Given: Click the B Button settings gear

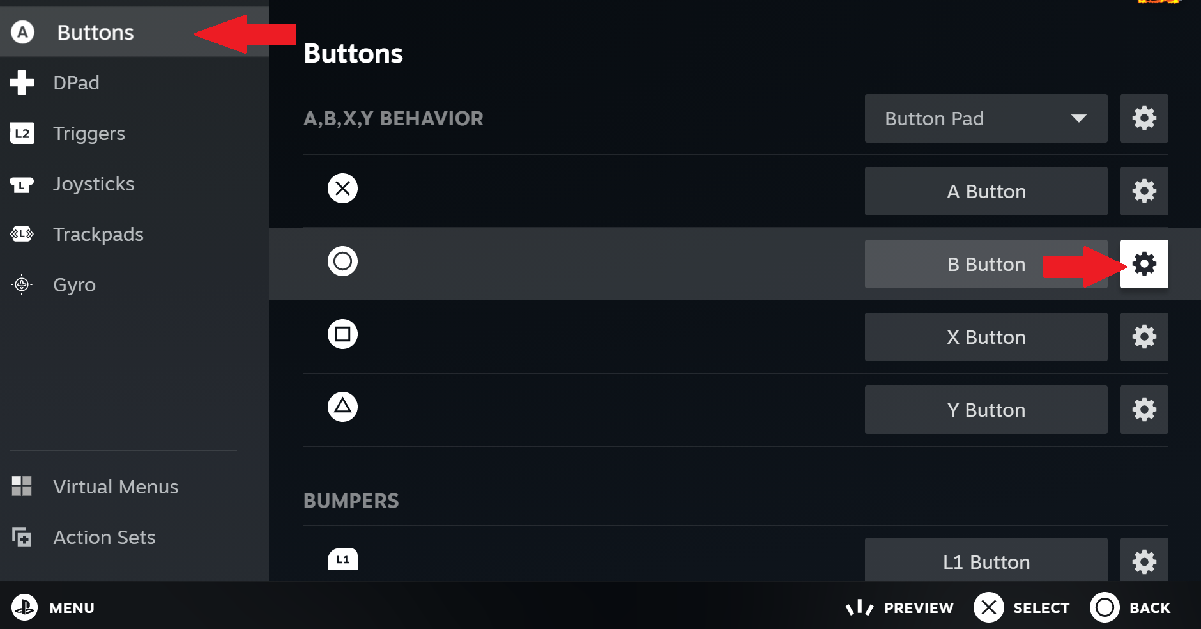Looking at the screenshot, I should 1144,264.
